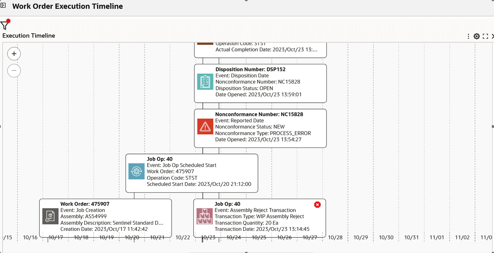Screen dimensions: 494x253
Task: Click the 10/23 date on timeline axis
Action: tap(208, 238)
